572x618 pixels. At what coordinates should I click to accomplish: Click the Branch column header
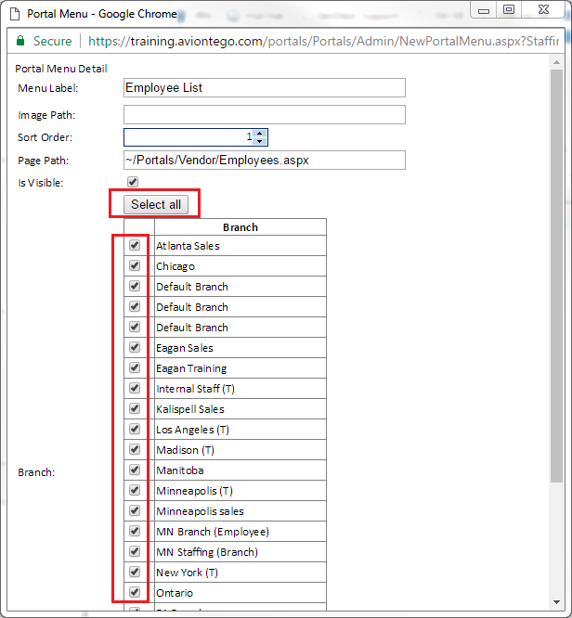click(240, 227)
